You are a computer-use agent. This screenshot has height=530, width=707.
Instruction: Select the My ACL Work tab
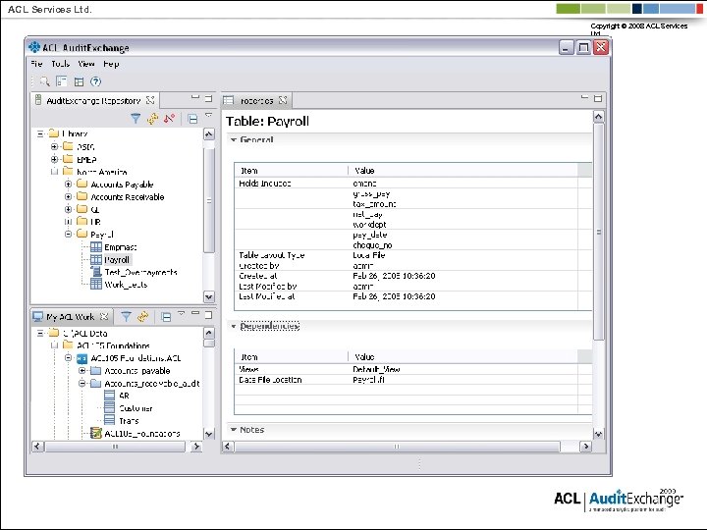click(x=71, y=317)
